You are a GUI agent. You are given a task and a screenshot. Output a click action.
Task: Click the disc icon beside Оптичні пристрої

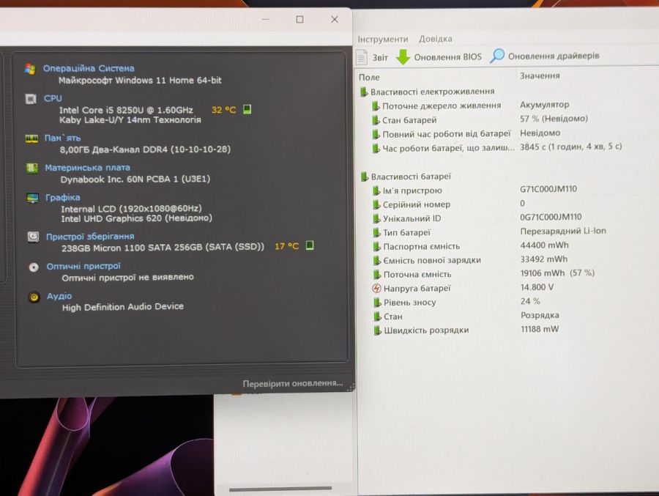tap(34, 267)
